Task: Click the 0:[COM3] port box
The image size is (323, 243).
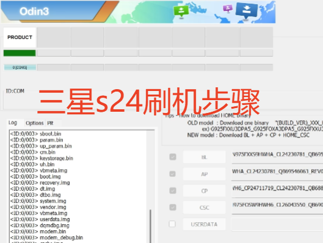Action: pyautogui.click(x=20, y=67)
